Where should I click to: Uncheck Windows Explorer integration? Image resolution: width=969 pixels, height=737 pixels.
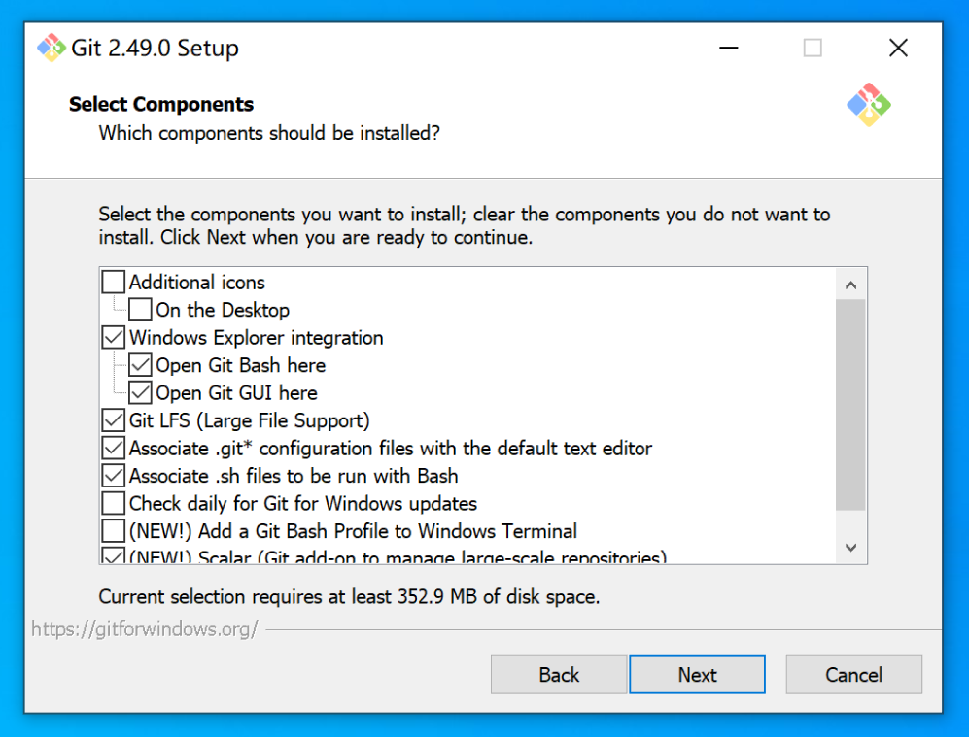tap(114, 338)
